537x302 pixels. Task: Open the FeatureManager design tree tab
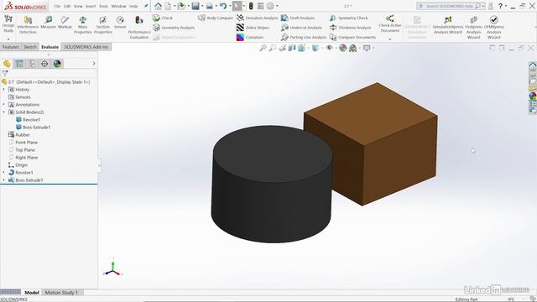[7, 64]
